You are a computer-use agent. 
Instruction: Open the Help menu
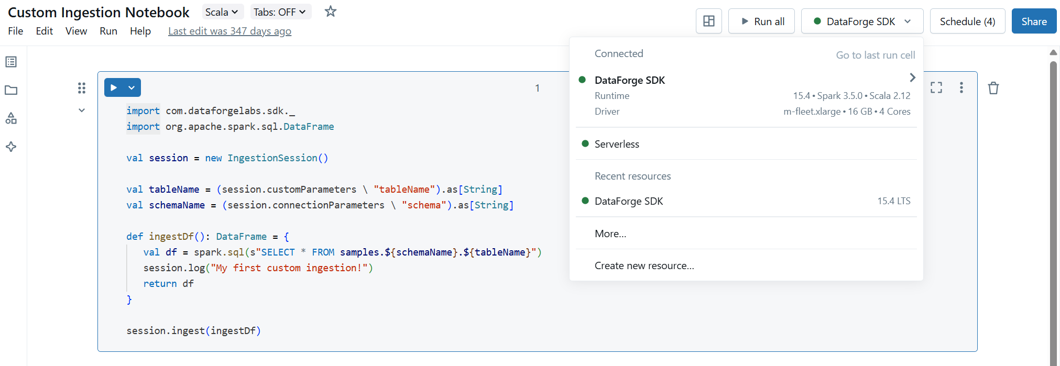(x=140, y=31)
